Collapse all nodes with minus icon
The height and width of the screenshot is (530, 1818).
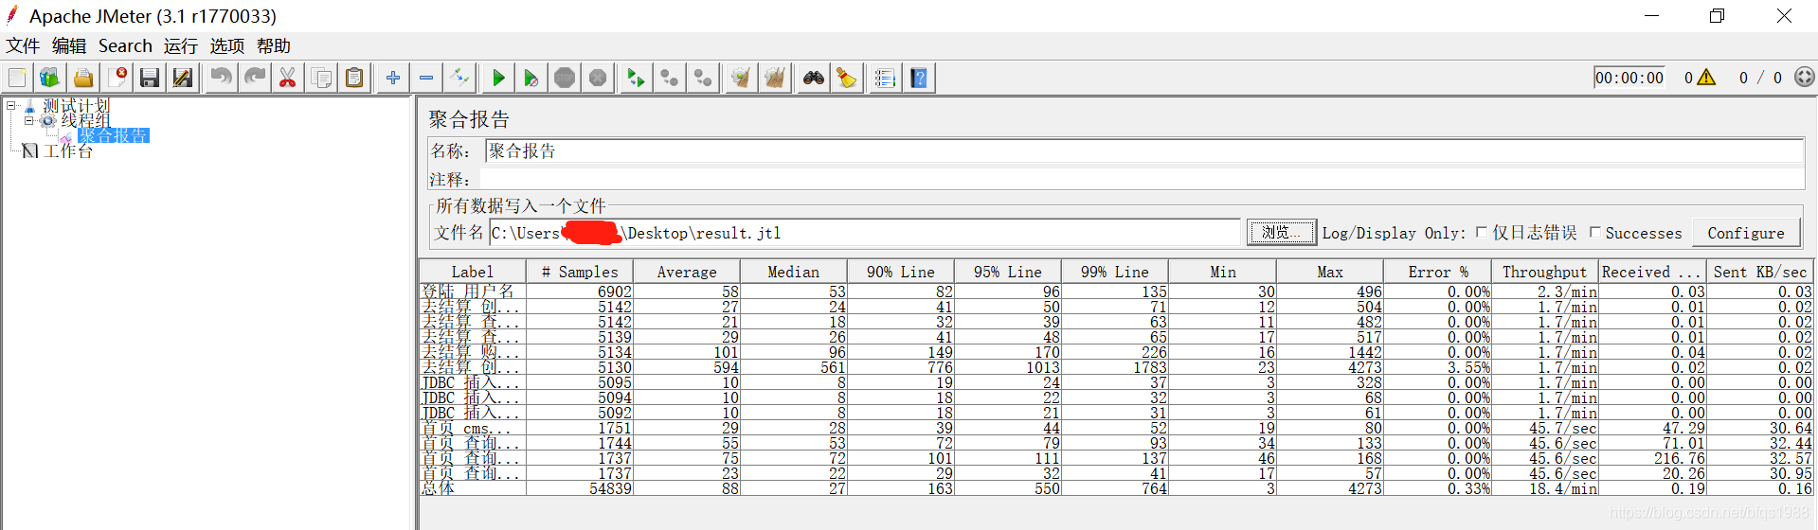coord(426,78)
